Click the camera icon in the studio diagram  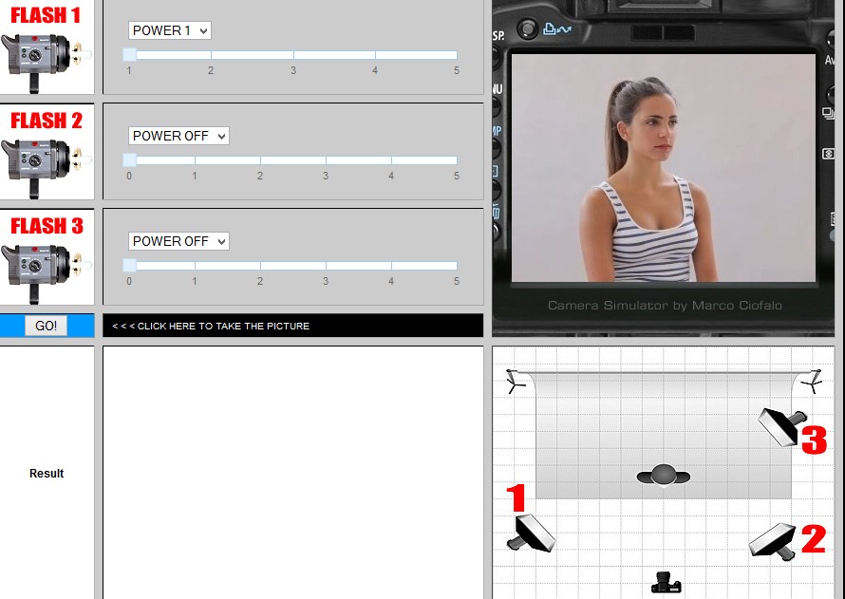[667, 582]
